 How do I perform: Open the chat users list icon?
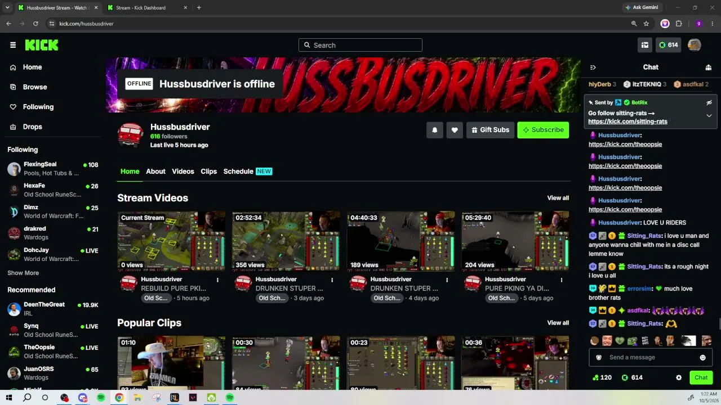(x=709, y=67)
